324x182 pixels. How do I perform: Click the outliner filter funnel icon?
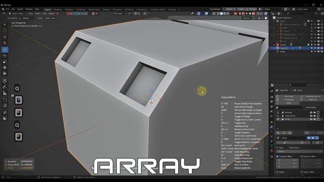pyautogui.click(x=316, y=14)
